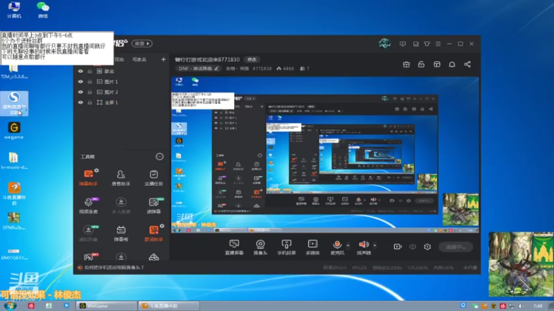Open the 房管助手 tool
The height and width of the screenshot is (311, 554).
[x=120, y=178]
